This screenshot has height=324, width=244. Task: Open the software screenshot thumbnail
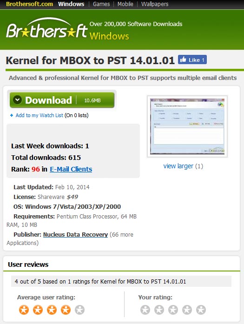click(x=187, y=126)
